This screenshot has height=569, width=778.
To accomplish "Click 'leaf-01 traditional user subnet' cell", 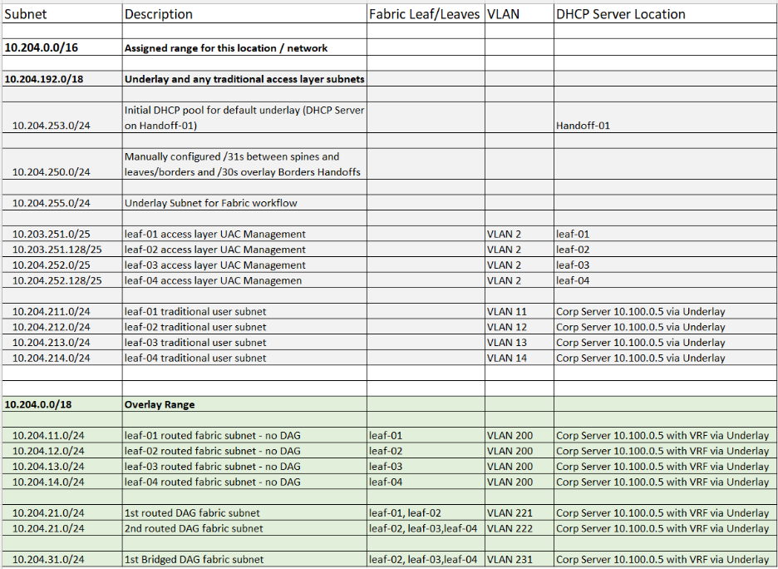I will pyautogui.click(x=244, y=311).
